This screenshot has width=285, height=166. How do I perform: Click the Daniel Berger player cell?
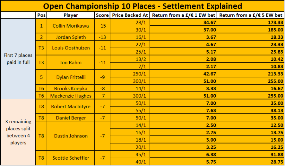pos(71,118)
